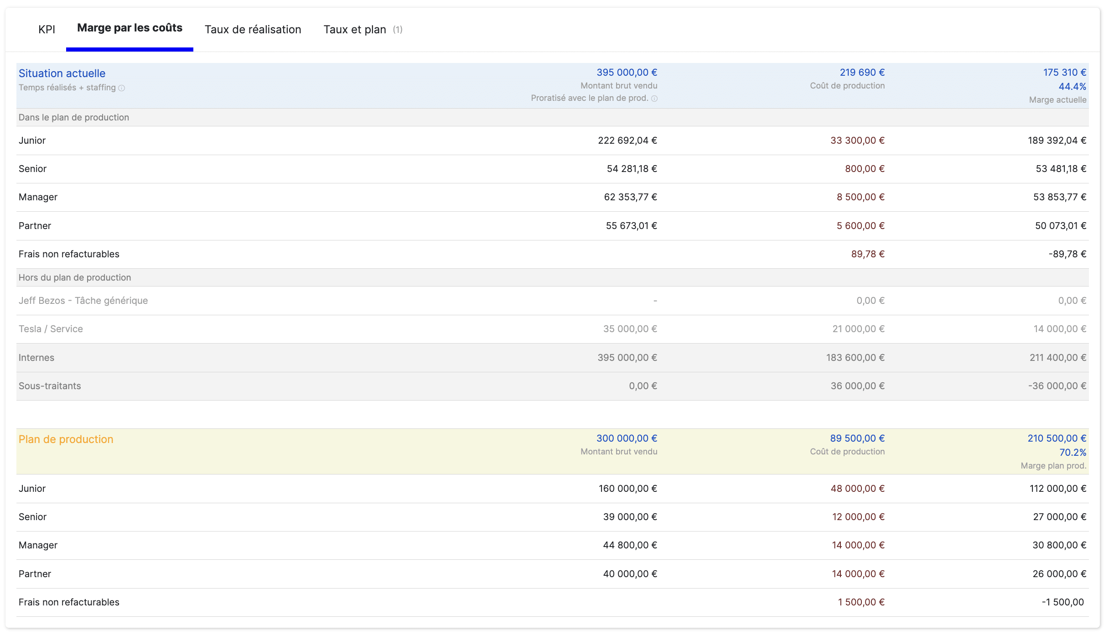Select the Sous-traitants summary row
Screen dimensions: 1109x636
[x=552, y=386]
